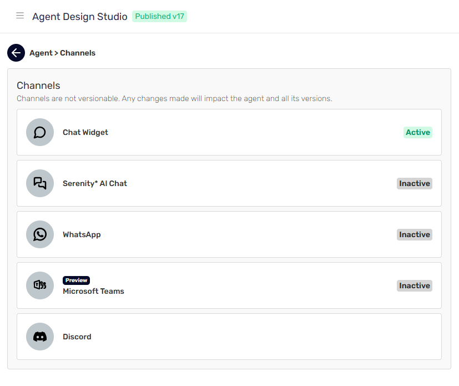The height and width of the screenshot is (386, 459).
Task: Click the Chat Widget speech bubble icon
Action: click(x=40, y=132)
